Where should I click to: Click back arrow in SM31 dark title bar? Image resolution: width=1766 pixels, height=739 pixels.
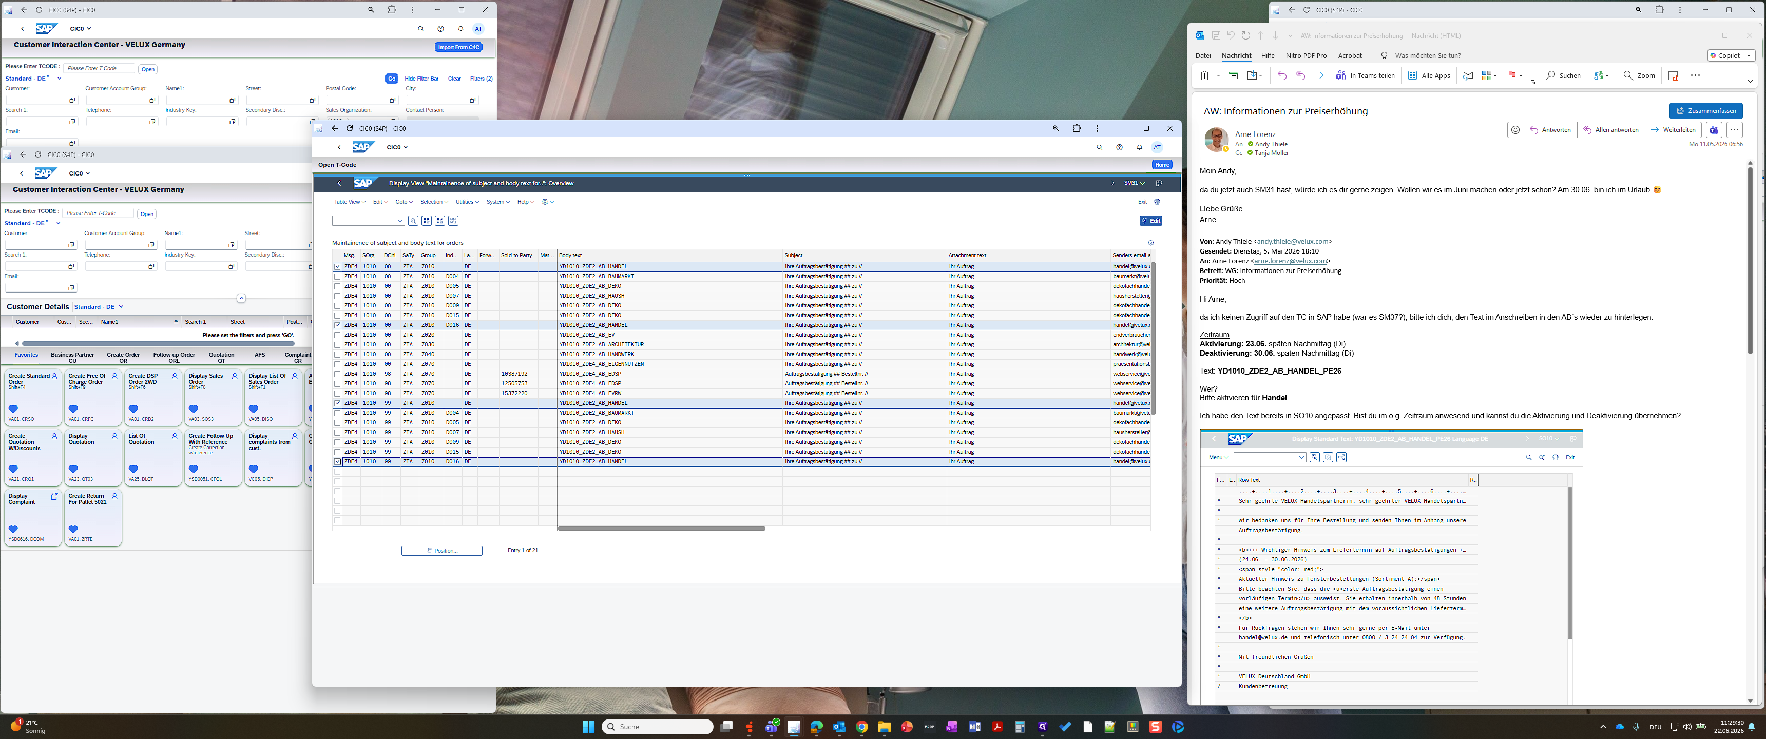(x=339, y=183)
